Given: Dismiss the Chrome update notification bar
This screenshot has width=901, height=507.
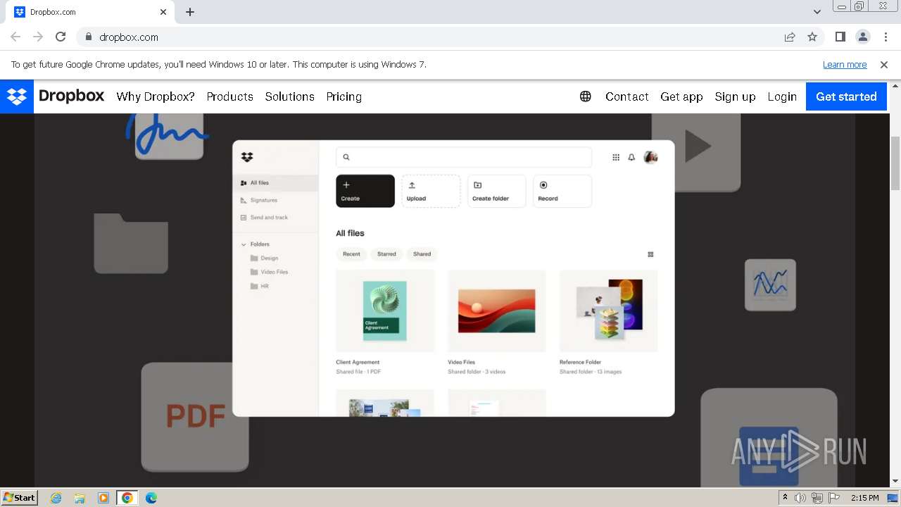Looking at the screenshot, I should coord(884,65).
